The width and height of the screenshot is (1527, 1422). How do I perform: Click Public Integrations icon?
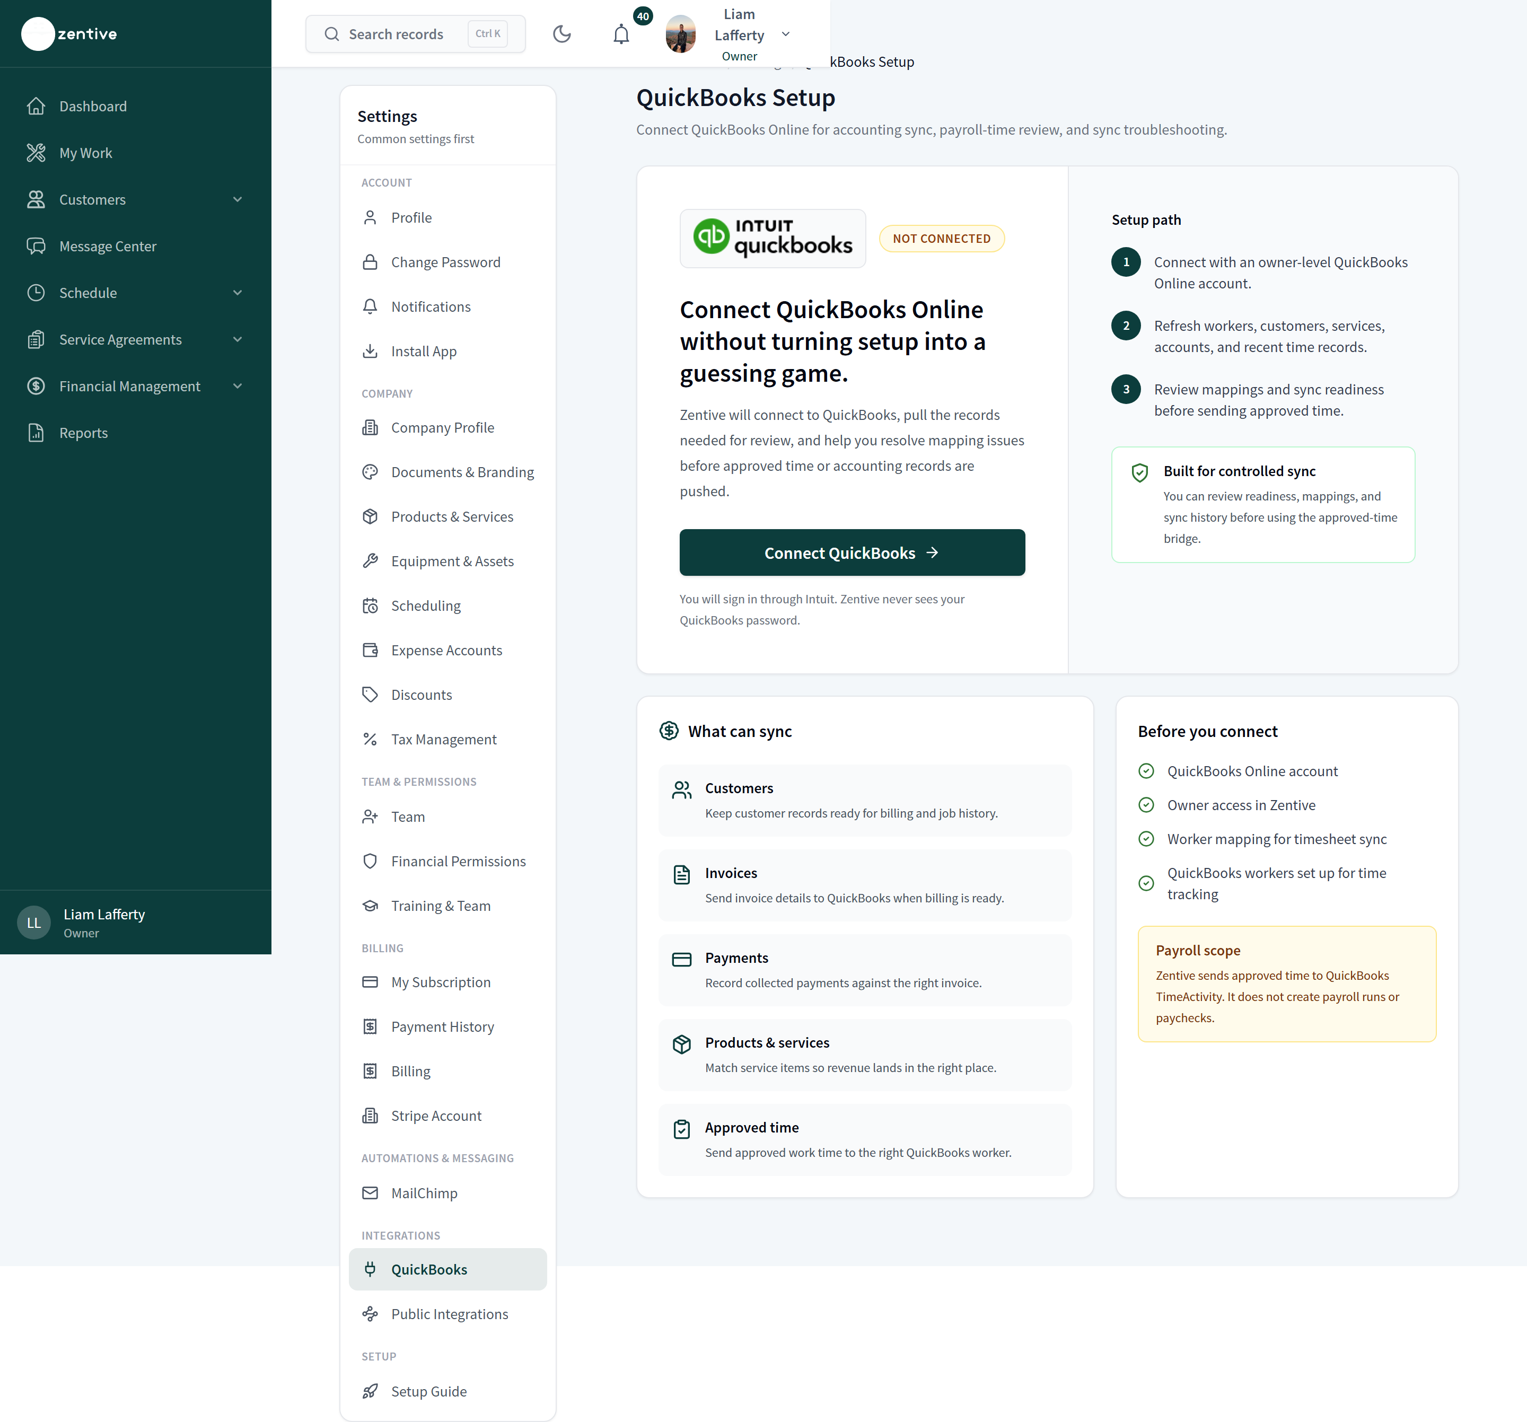pos(370,1314)
